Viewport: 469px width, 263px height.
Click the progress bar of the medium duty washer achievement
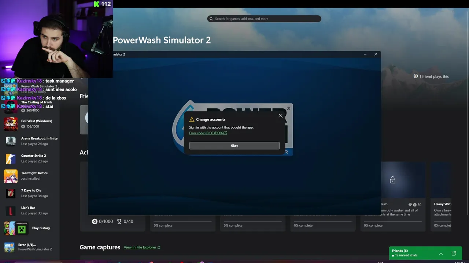click(393, 221)
